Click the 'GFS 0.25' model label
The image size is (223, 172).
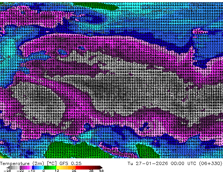[x=70, y=164]
